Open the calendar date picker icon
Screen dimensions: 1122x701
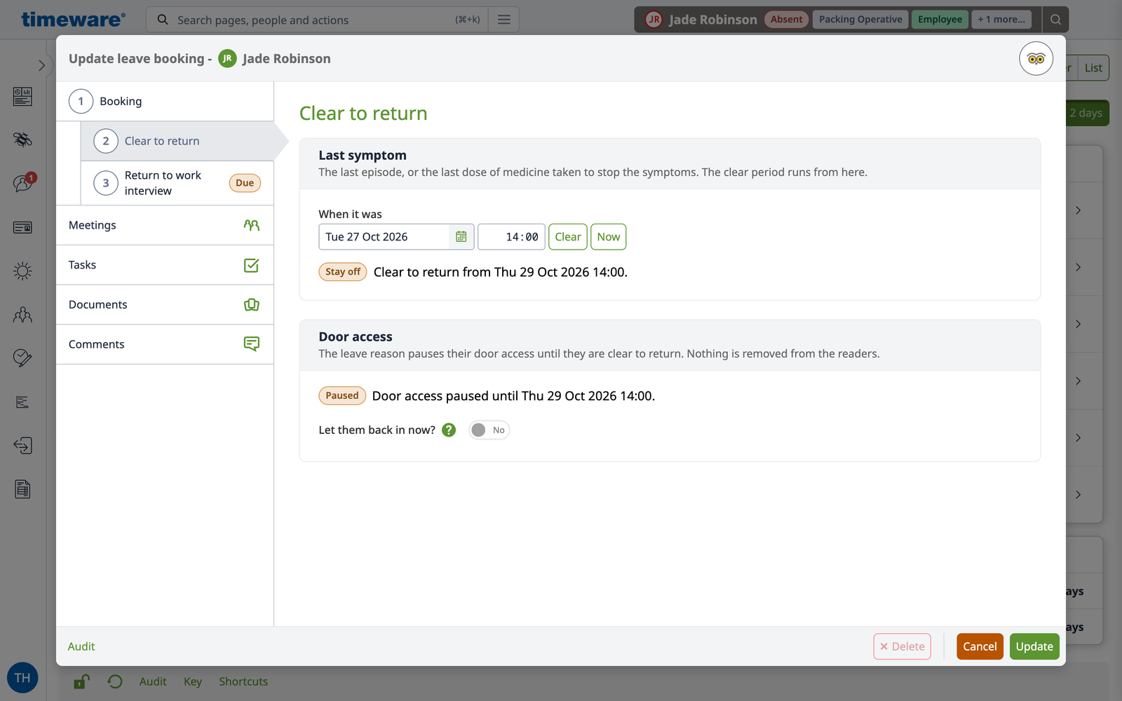[461, 237]
